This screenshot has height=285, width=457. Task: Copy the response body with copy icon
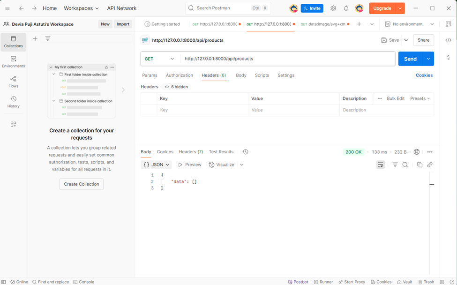[x=420, y=165]
